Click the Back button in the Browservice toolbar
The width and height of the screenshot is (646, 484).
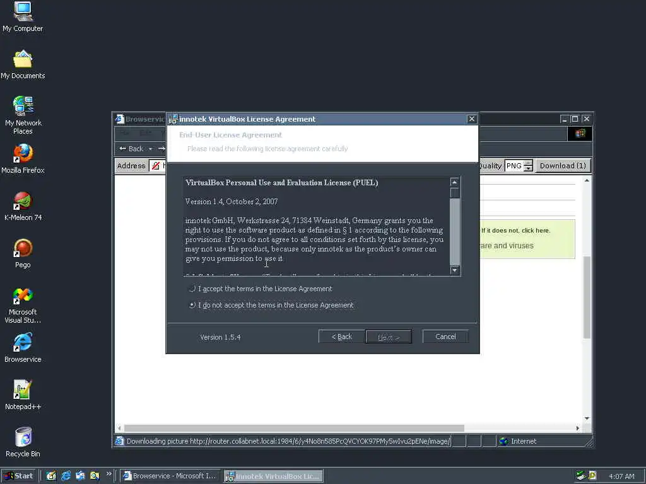tap(131, 149)
